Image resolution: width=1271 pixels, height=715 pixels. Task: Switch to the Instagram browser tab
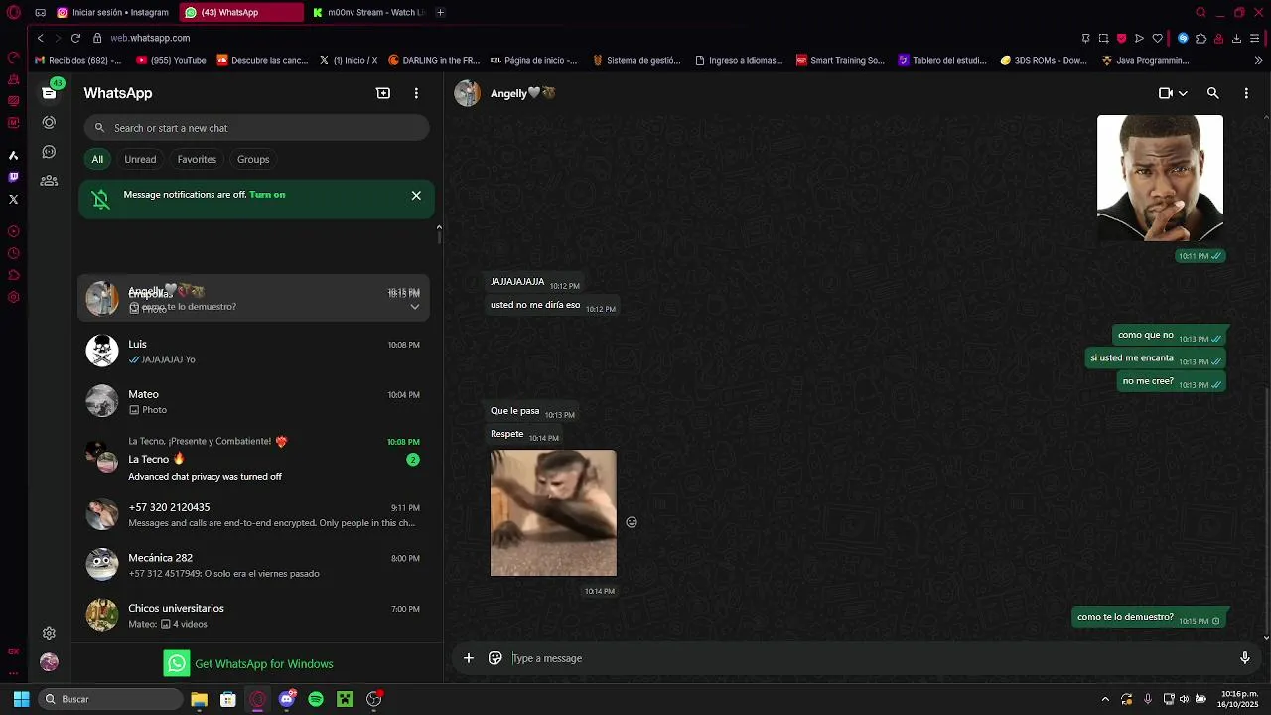[113, 12]
